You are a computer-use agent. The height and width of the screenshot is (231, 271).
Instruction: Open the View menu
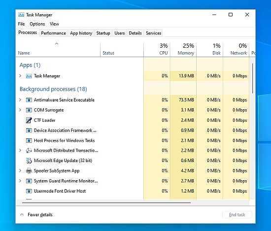[x=54, y=24]
